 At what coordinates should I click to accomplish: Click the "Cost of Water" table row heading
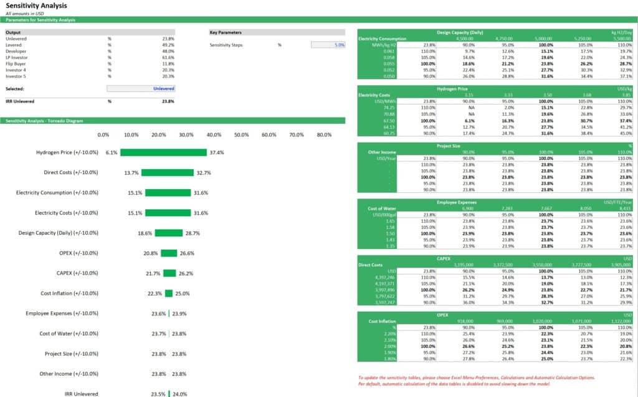tap(382, 208)
